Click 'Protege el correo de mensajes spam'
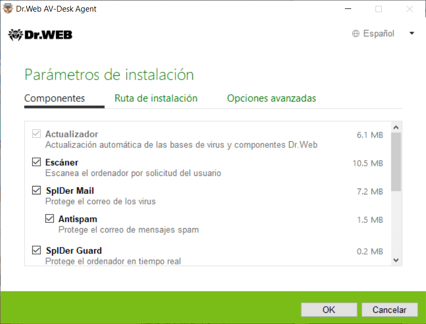This screenshot has height=324, width=426. click(x=128, y=230)
